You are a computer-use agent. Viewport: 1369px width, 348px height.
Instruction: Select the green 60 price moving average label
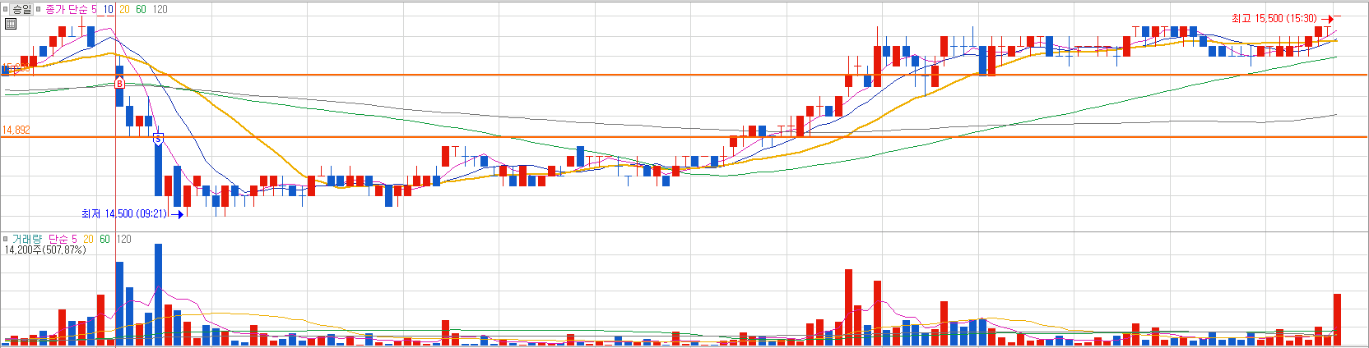(x=141, y=9)
